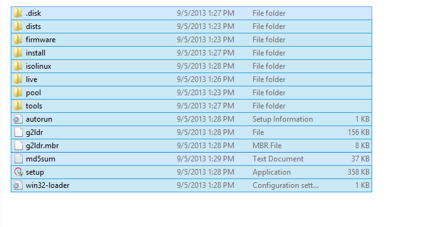Click the win32-loader configuration file icon
Screen dimensions: 427x227
click(x=18, y=185)
